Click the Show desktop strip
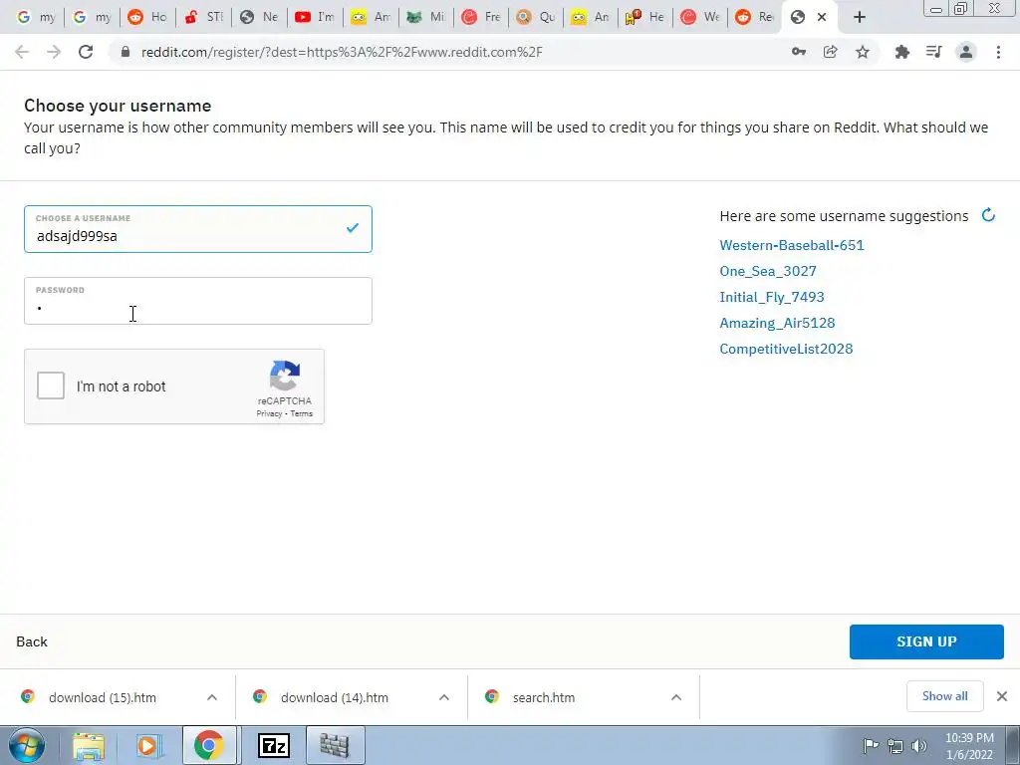The width and height of the screenshot is (1020, 765). tap(1013, 745)
